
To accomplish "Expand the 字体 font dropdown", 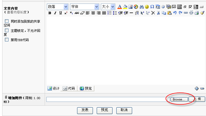I will [84, 7].
